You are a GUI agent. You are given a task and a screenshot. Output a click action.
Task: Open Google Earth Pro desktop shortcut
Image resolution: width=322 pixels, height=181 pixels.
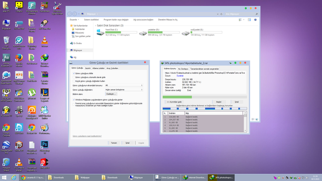[x=7, y=147]
